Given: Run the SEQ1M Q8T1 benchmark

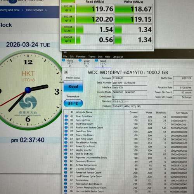Looking at the screenshot, I should click(x=68, y=9).
